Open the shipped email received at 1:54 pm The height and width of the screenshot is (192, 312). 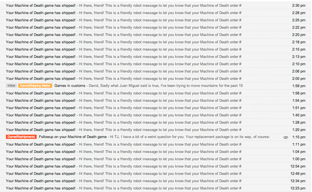(x=156, y=100)
